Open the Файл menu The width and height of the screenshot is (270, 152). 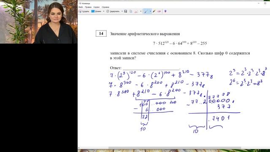81,7
